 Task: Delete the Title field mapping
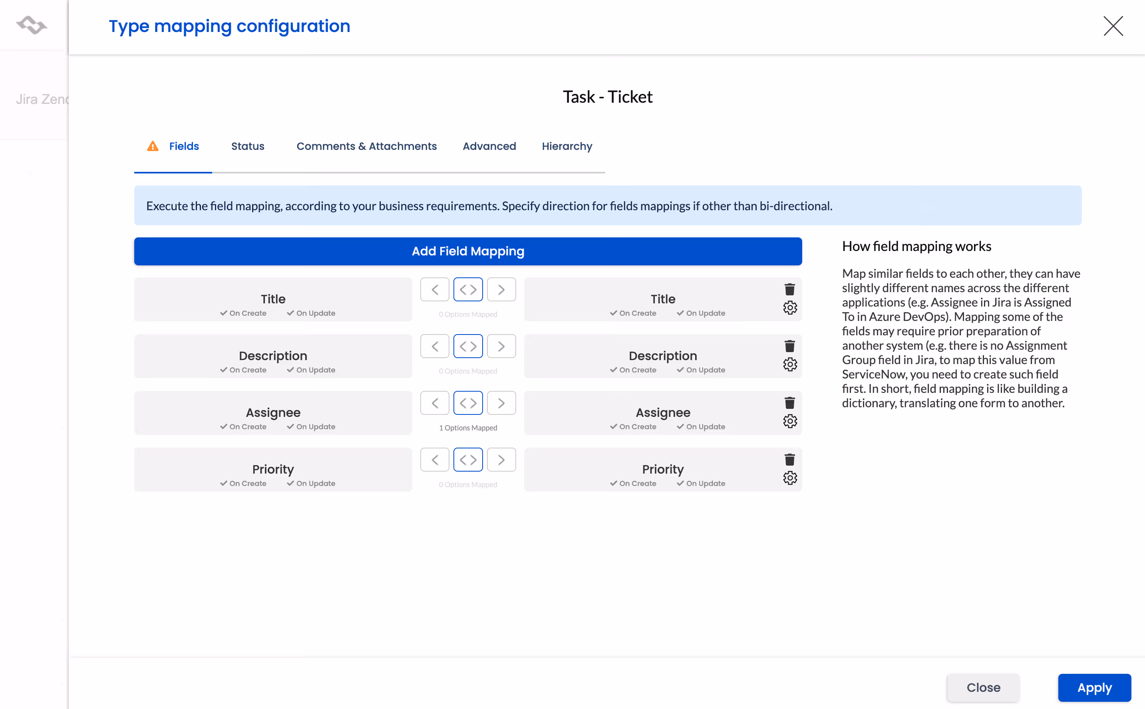[790, 289]
